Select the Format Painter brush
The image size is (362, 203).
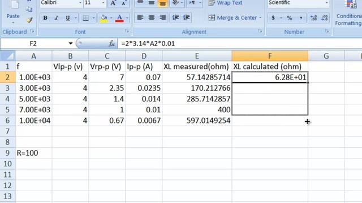pyautogui.click(x=29, y=20)
